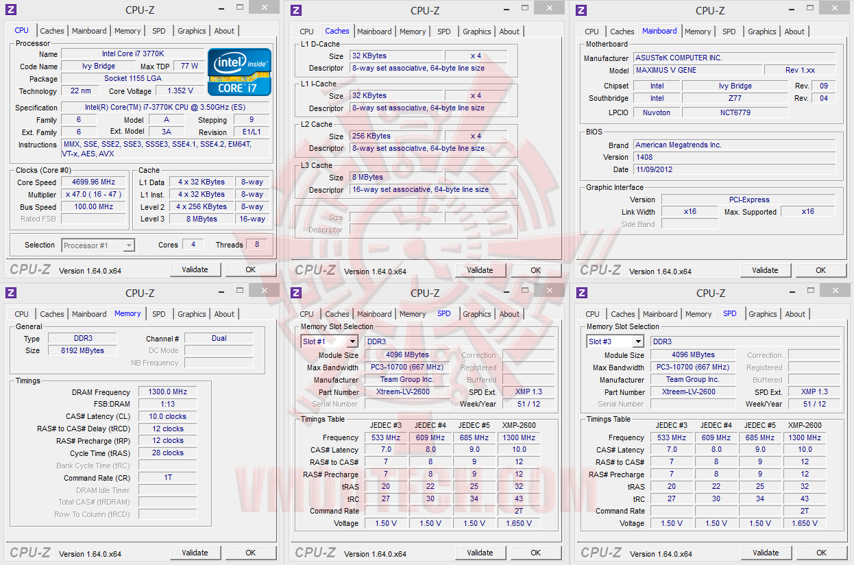Viewport: 854px width, 565px height.
Task: Click the L3 Cache size 8 MBytes in the Caches window
Action: point(396,177)
